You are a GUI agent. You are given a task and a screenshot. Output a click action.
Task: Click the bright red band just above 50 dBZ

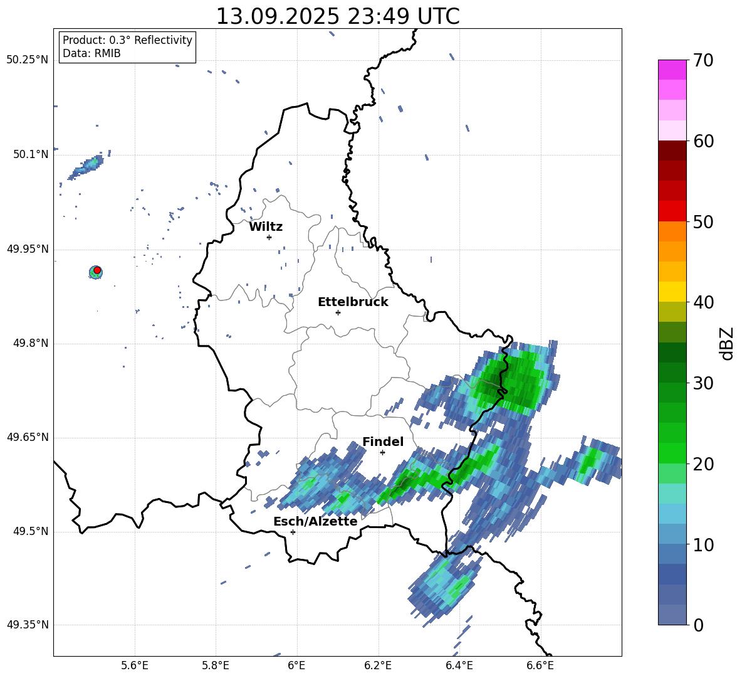672,211
